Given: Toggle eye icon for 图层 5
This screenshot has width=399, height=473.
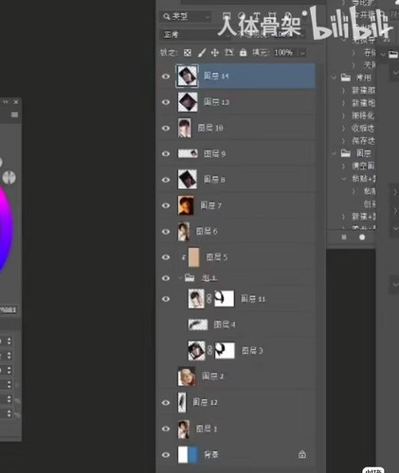Looking at the screenshot, I should tap(166, 257).
